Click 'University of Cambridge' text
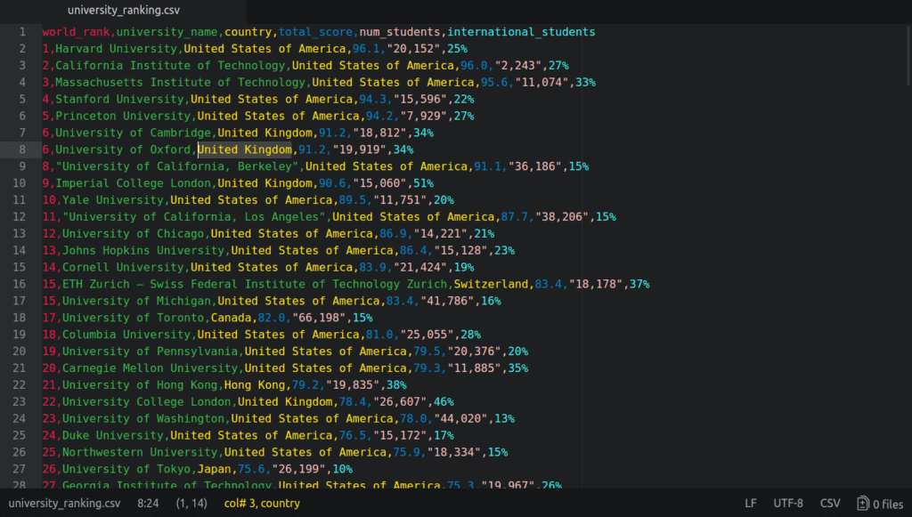This screenshot has height=517, width=912. coord(133,133)
